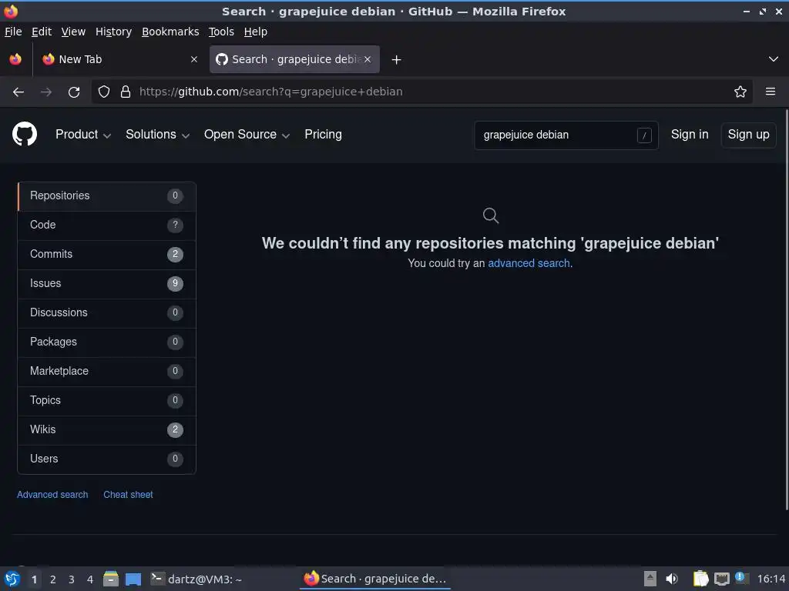The image size is (789, 591).
Task: Open the Cheat sheet link
Action: pos(129,495)
